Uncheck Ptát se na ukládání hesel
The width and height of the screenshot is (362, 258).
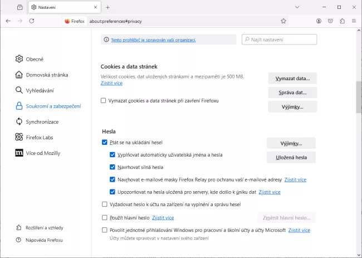105,143
